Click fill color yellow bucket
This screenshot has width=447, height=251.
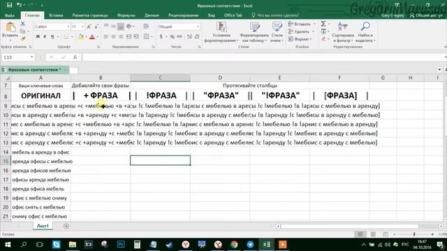coord(81,36)
